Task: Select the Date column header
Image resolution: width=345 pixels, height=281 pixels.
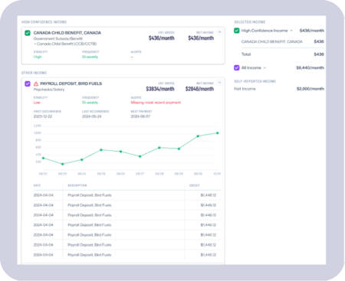Action: (x=37, y=185)
